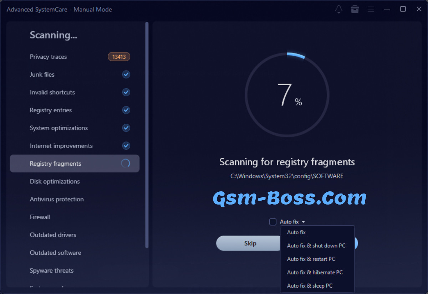Select the Spyware threats item
The width and height of the screenshot is (428, 294).
tap(52, 270)
